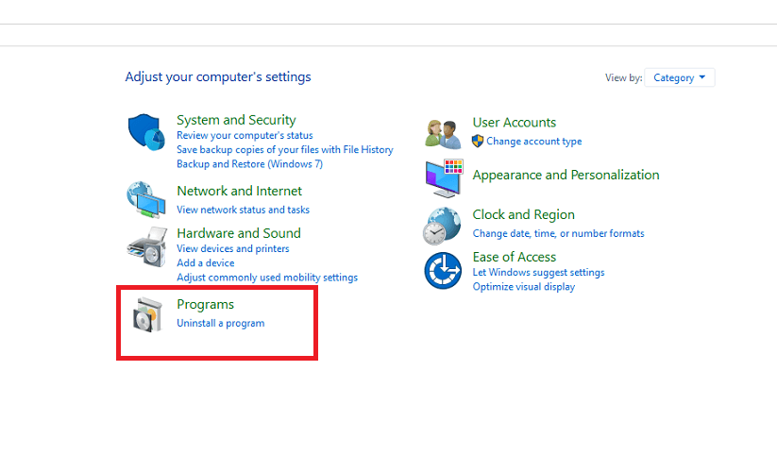
Task: Open the Programs category heading
Action: 205,305
